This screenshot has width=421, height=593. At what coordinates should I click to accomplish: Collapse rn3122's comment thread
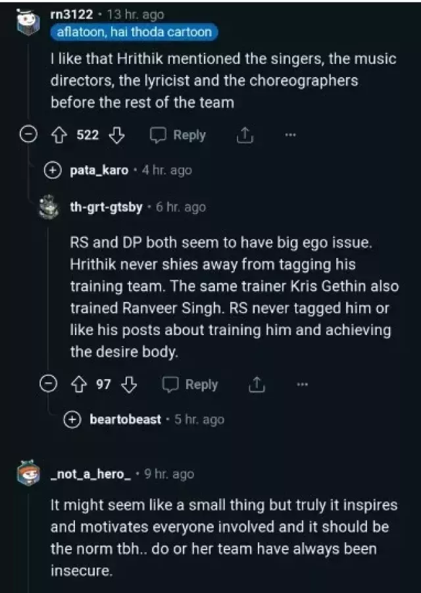[x=28, y=136]
